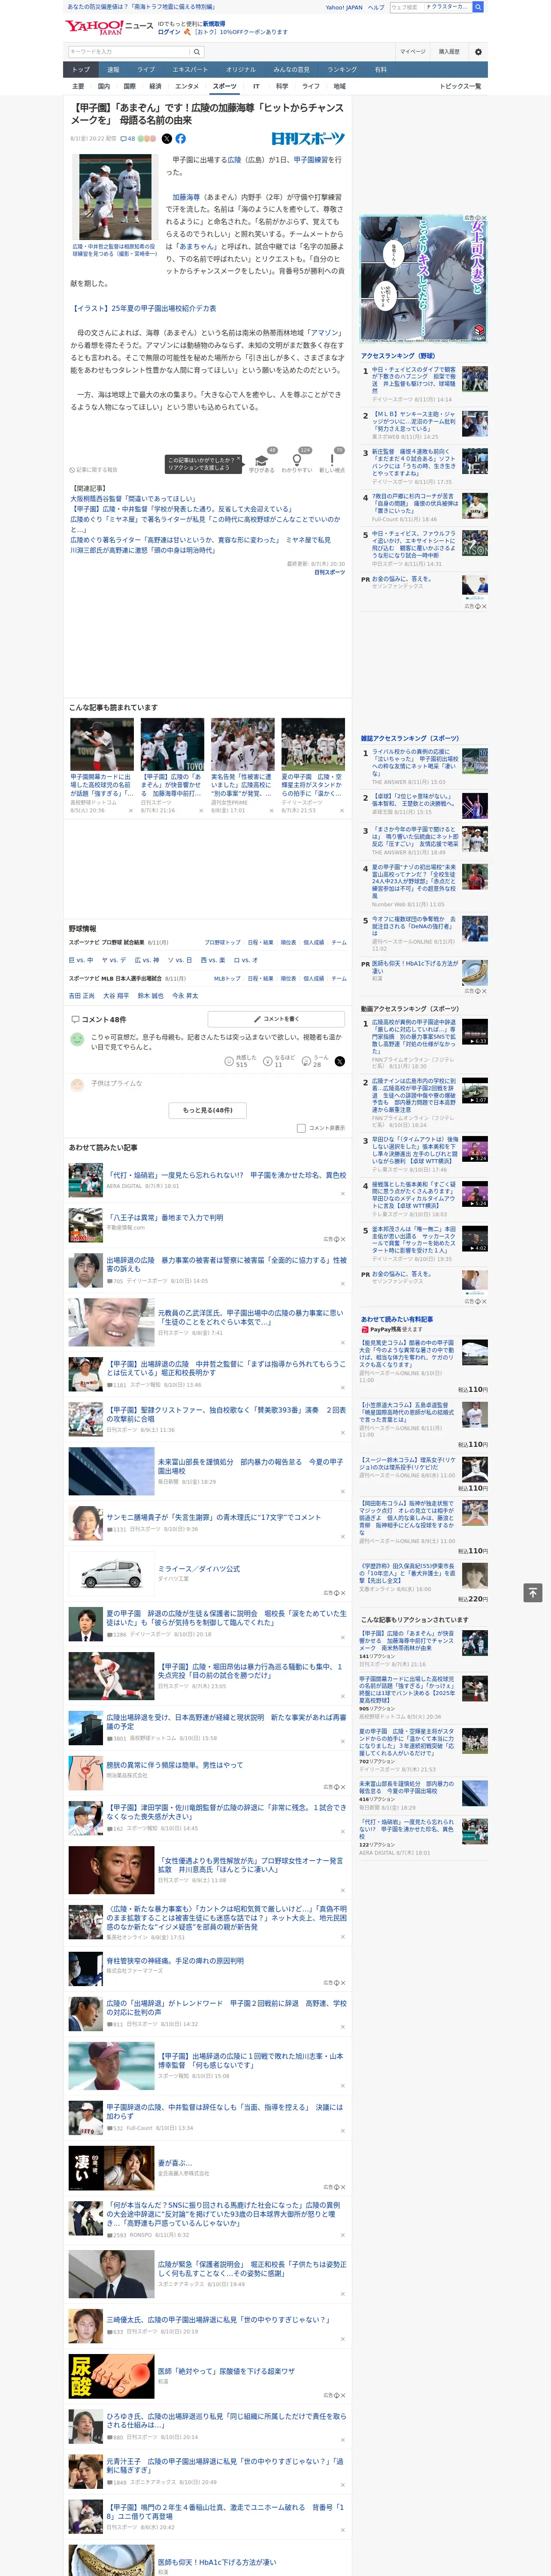
Task: Open the 速報 navigation tab
Action: (x=113, y=70)
